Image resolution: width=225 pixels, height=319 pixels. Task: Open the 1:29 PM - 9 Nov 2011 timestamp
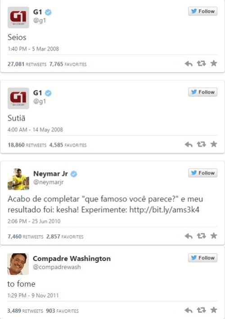pyautogui.click(x=33, y=296)
